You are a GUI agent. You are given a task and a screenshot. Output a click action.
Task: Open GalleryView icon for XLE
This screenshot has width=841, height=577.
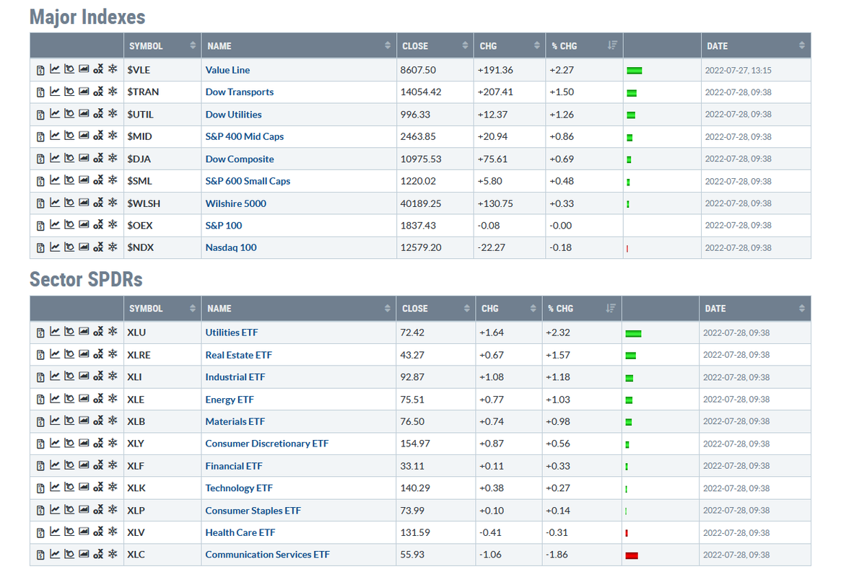click(84, 398)
